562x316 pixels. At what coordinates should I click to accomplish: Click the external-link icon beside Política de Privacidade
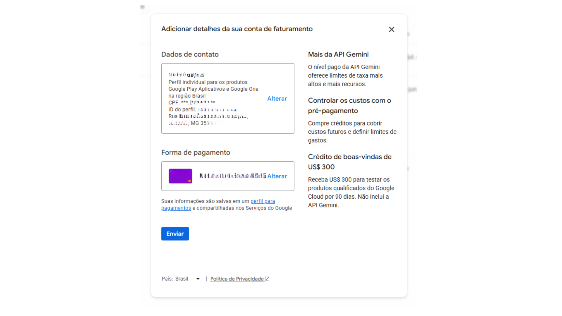(267, 279)
